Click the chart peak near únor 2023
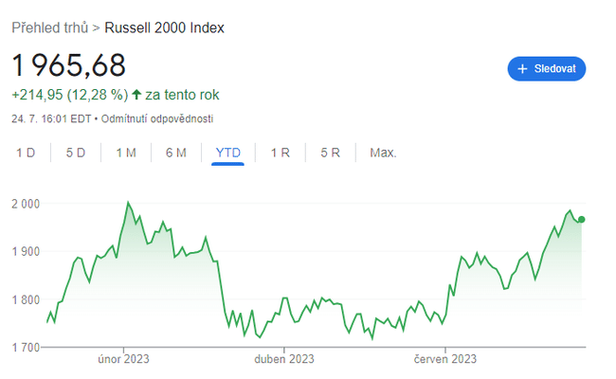The image size is (616, 379). tap(128, 203)
